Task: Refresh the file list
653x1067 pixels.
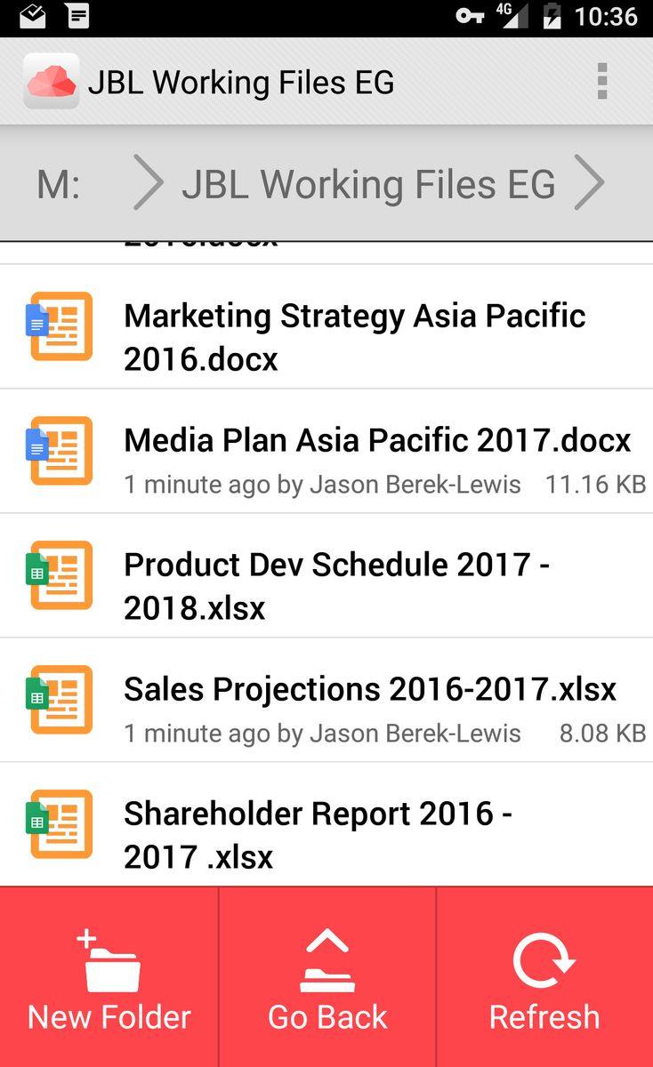Action: pyautogui.click(x=544, y=976)
